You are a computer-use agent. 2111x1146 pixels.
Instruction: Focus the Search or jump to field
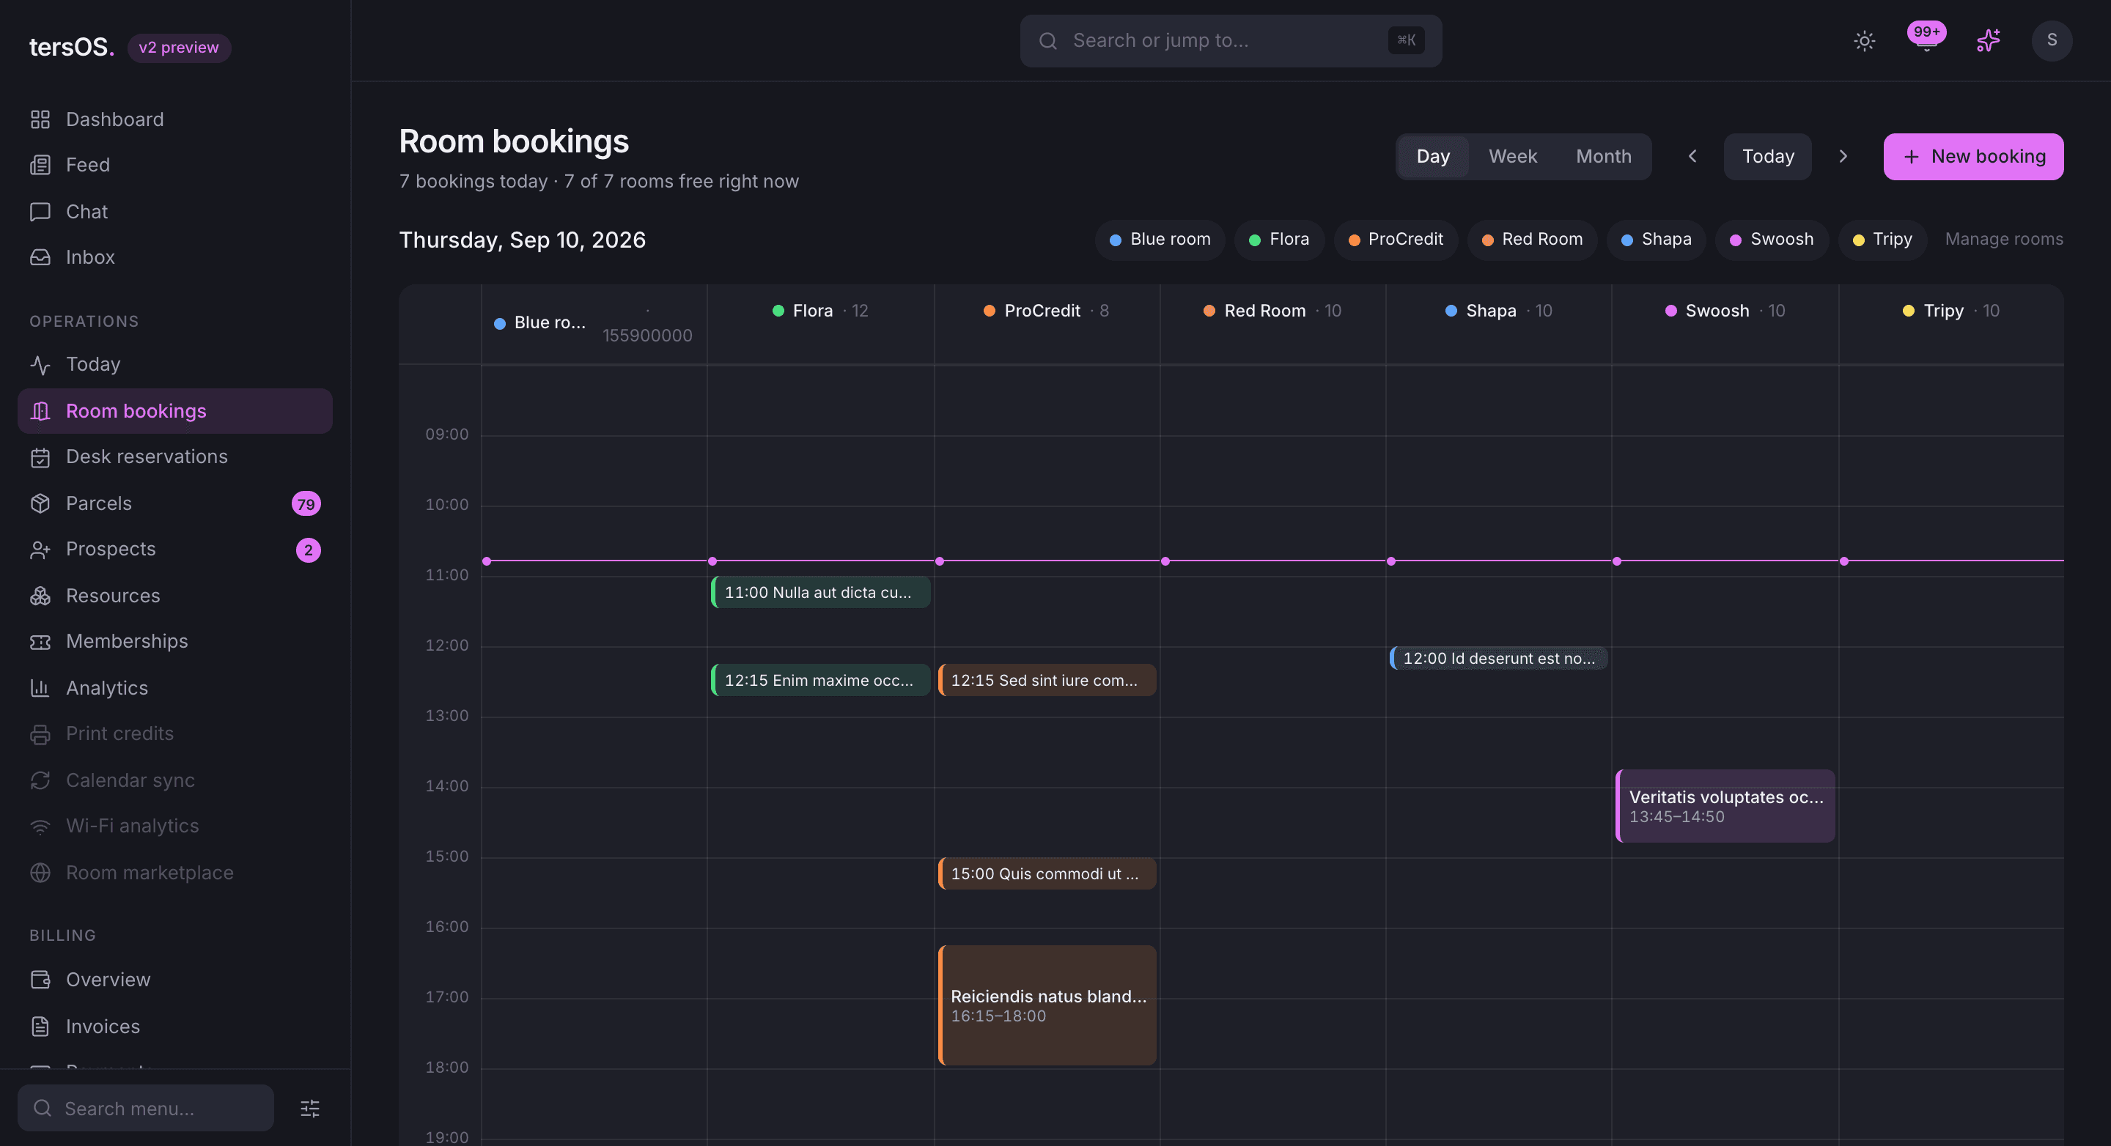(x=1231, y=41)
